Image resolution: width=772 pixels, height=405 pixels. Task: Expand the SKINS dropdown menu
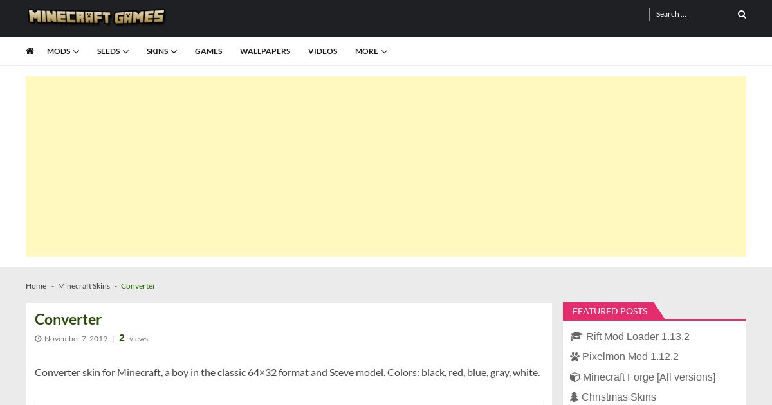[x=161, y=51]
